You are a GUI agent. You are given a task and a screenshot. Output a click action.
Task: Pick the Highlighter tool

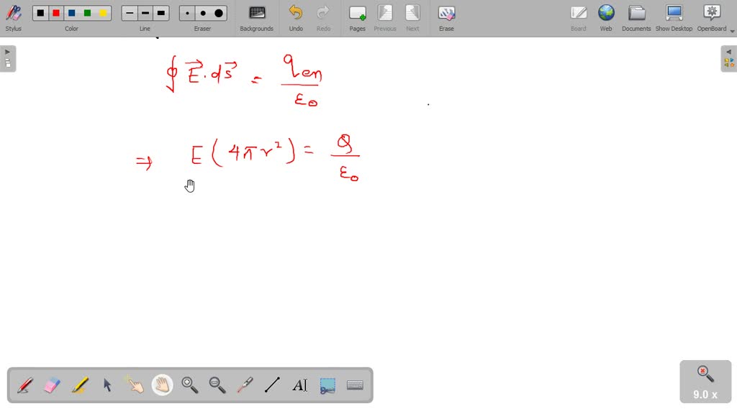79,385
